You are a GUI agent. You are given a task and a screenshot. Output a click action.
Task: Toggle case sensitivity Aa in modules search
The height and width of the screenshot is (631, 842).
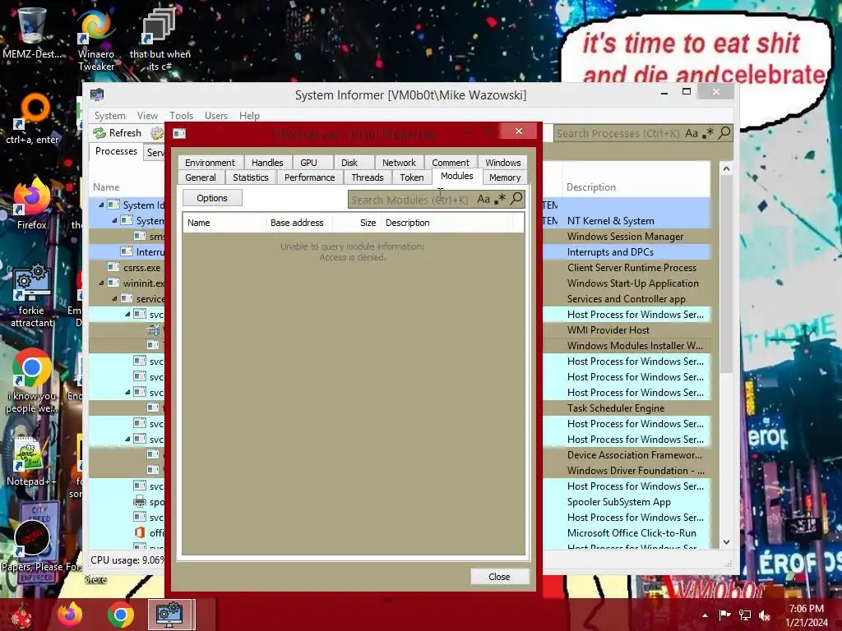(483, 199)
